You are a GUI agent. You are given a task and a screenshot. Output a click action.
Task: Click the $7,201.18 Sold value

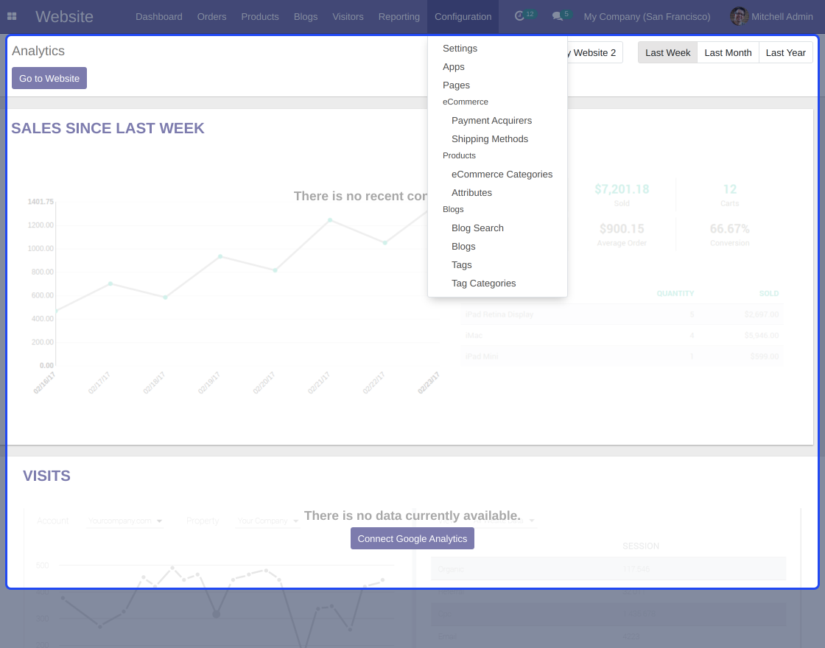point(622,189)
